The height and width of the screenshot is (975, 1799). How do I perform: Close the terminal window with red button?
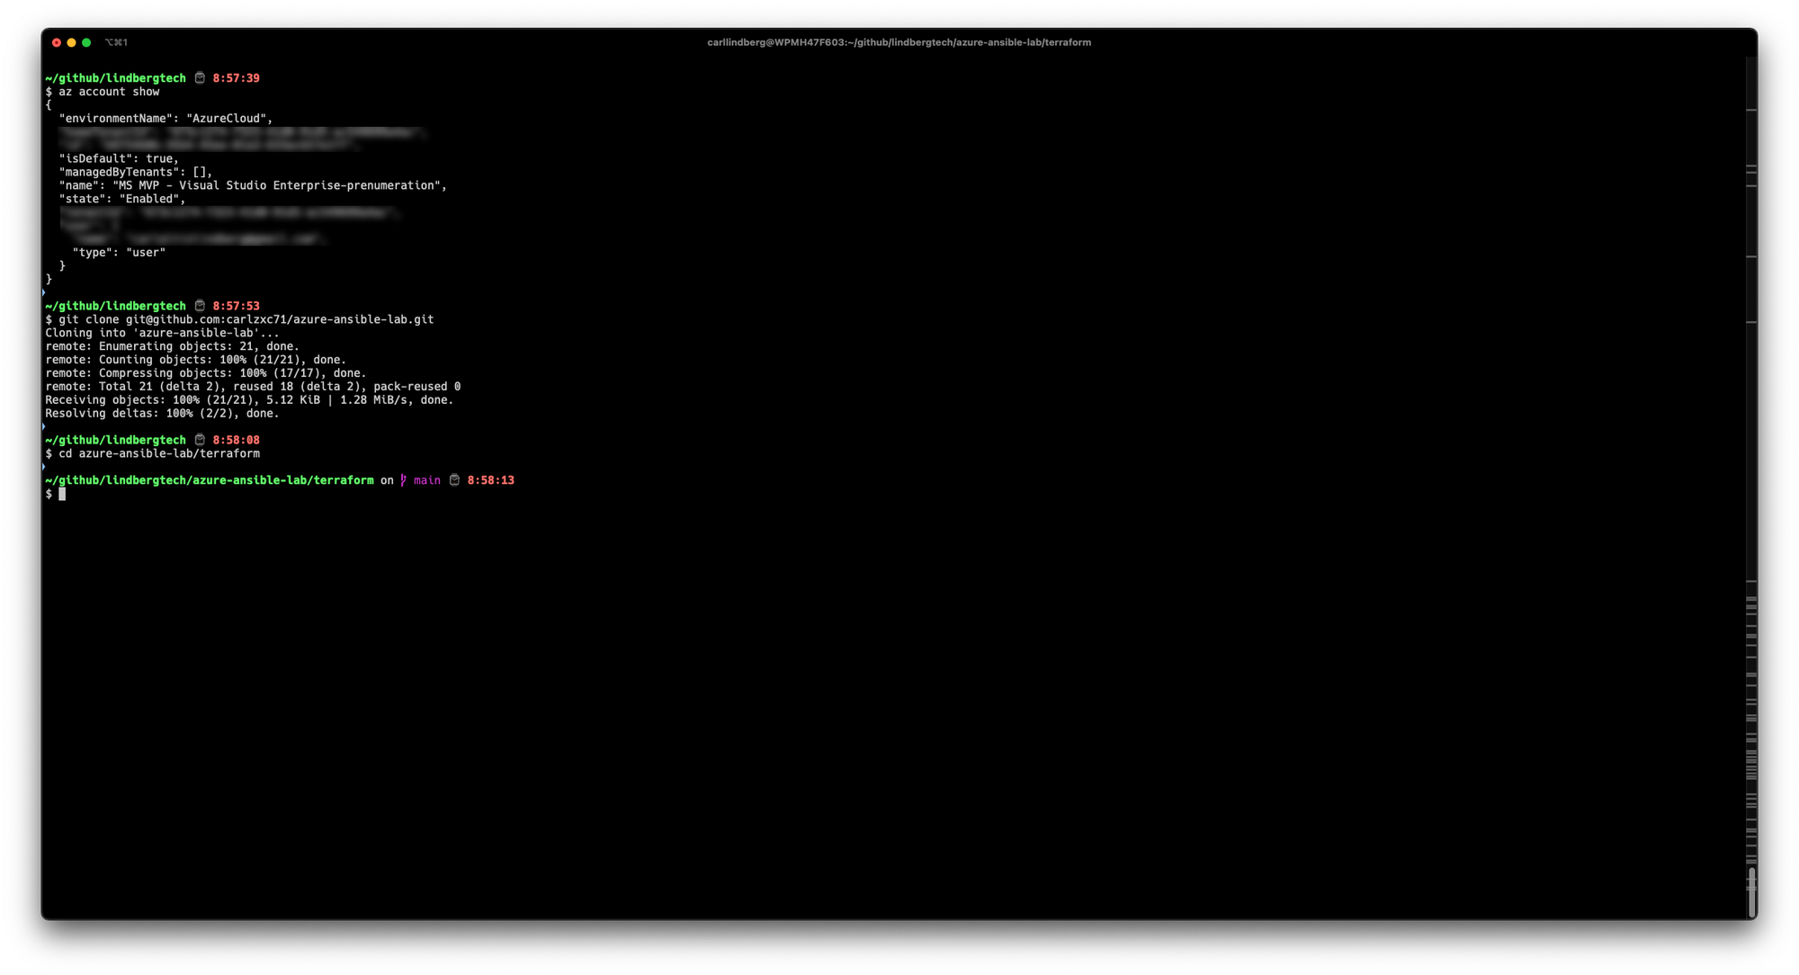point(57,42)
